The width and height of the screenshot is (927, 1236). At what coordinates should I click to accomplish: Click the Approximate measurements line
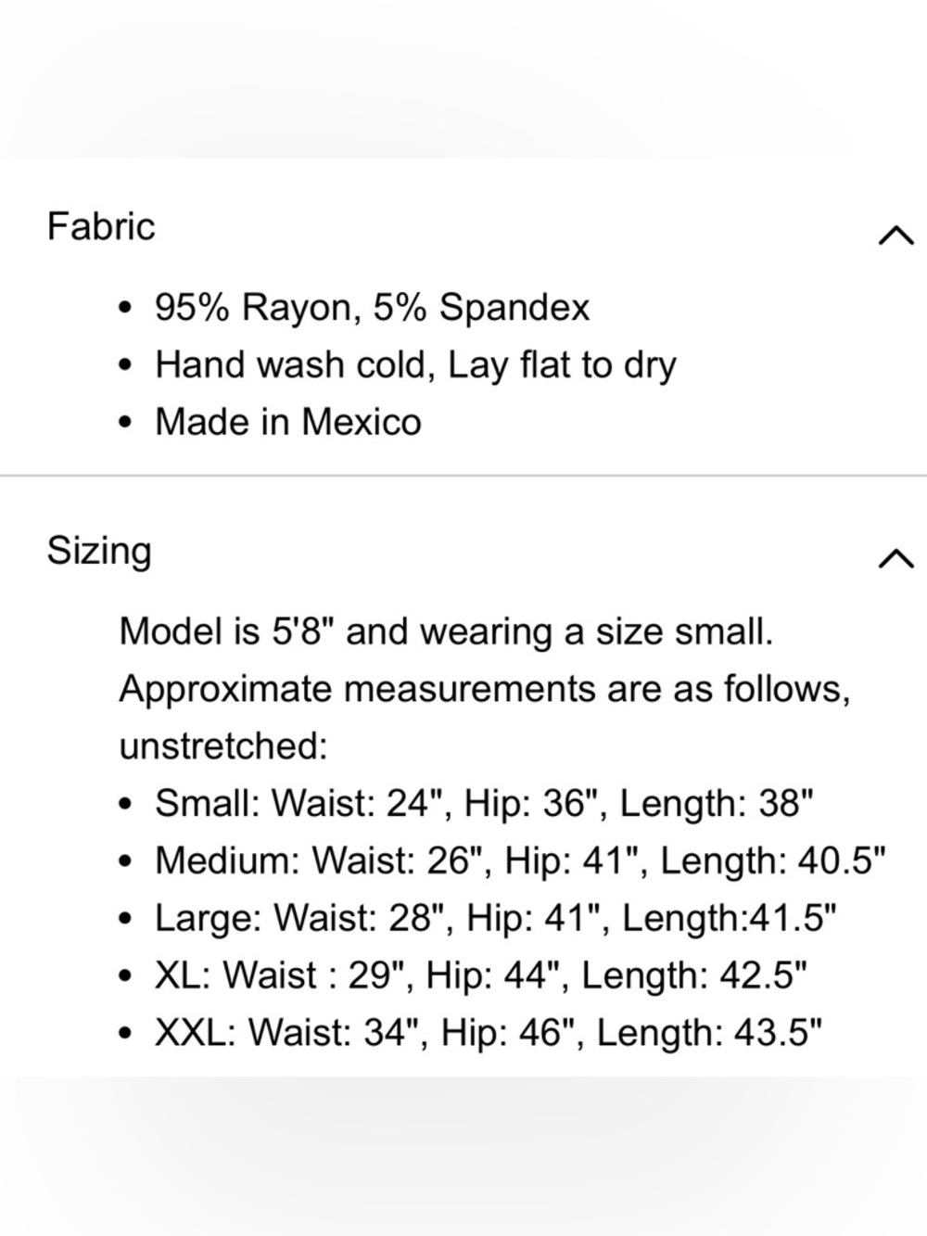tap(484, 690)
